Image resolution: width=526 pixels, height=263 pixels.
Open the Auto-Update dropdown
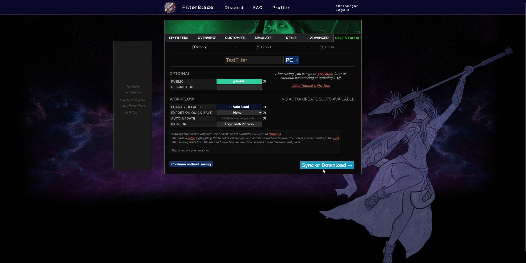click(x=239, y=118)
